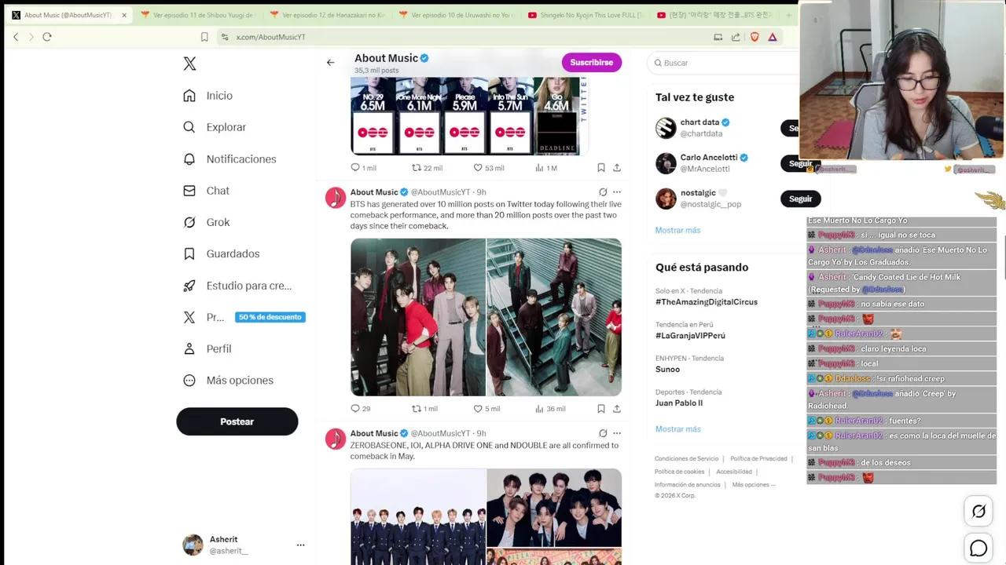View stats icon showing 36 mil
1006x565 pixels.
(x=539, y=408)
